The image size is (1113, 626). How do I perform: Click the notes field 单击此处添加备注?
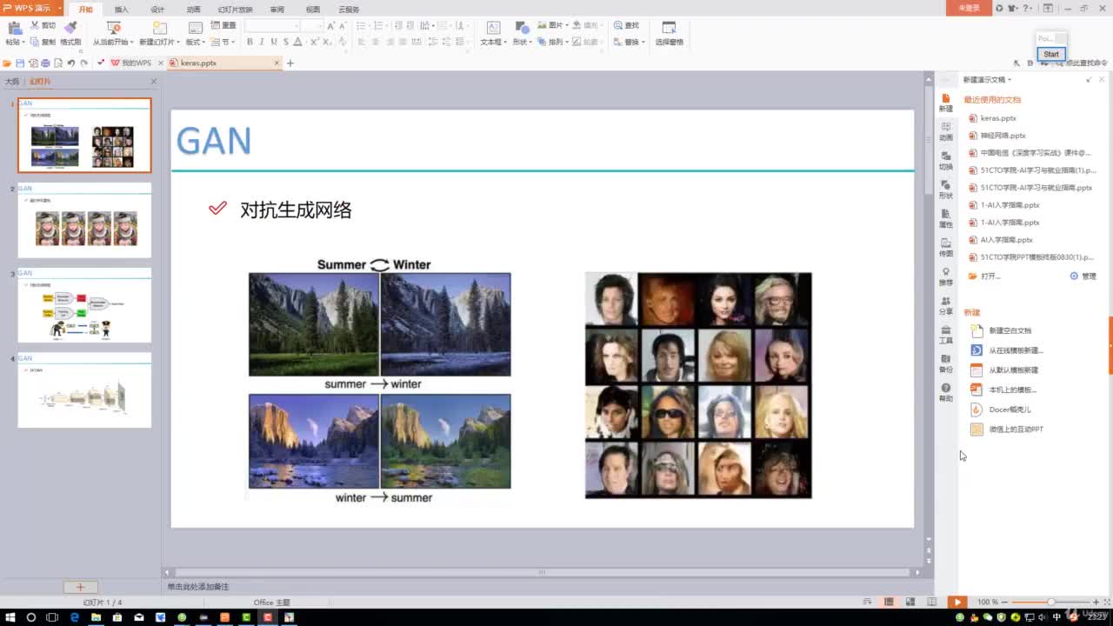point(198,587)
